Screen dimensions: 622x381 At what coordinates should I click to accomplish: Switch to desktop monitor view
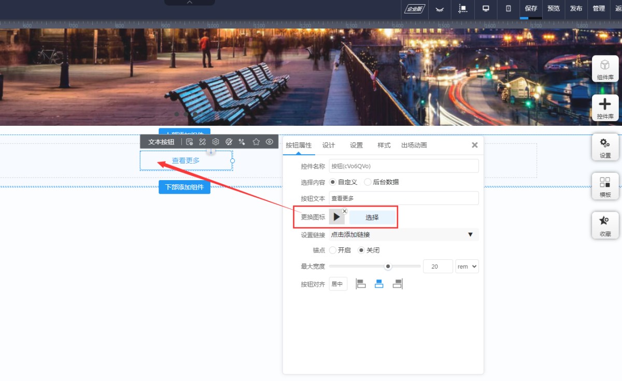pos(486,9)
